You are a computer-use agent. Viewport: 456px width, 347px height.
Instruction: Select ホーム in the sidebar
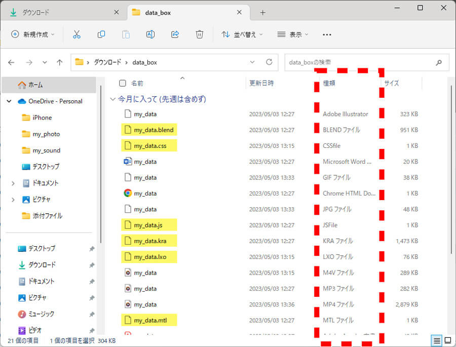(x=49, y=85)
